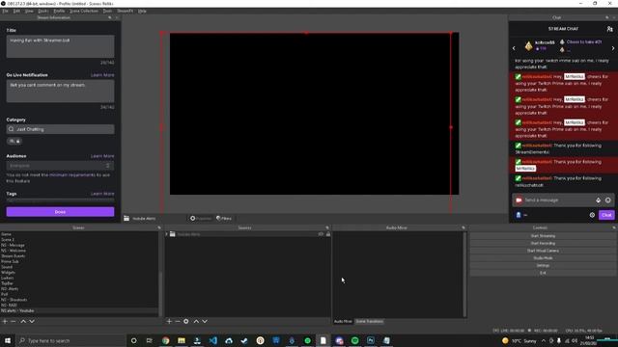Send message with purple Chat button

click(x=606, y=215)
